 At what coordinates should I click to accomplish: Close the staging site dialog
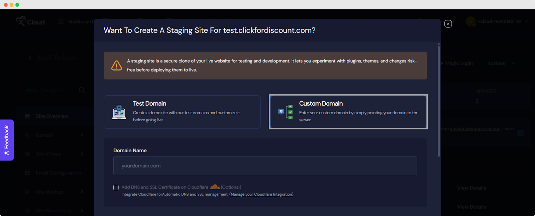coord(448,24)
